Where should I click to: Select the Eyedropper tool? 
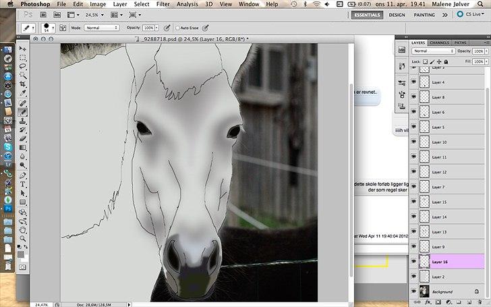[x=23, y=94]
